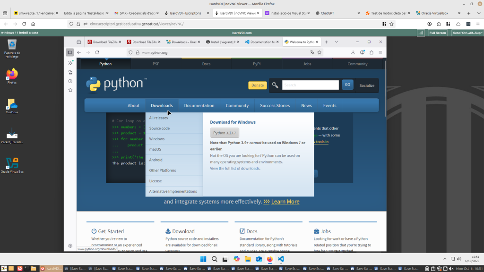This screenshot has width=484, height=272.
Task: Open the Socialize dropdown on python.org
Action: [366, 85]
